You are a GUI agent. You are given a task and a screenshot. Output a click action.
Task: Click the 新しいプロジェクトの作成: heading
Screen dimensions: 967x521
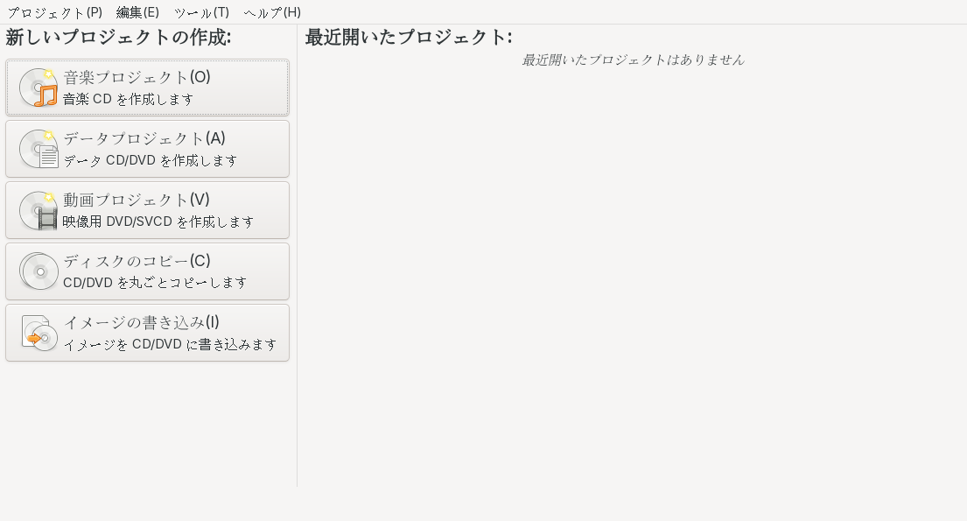pyautogui.click(x=118, y=37)
